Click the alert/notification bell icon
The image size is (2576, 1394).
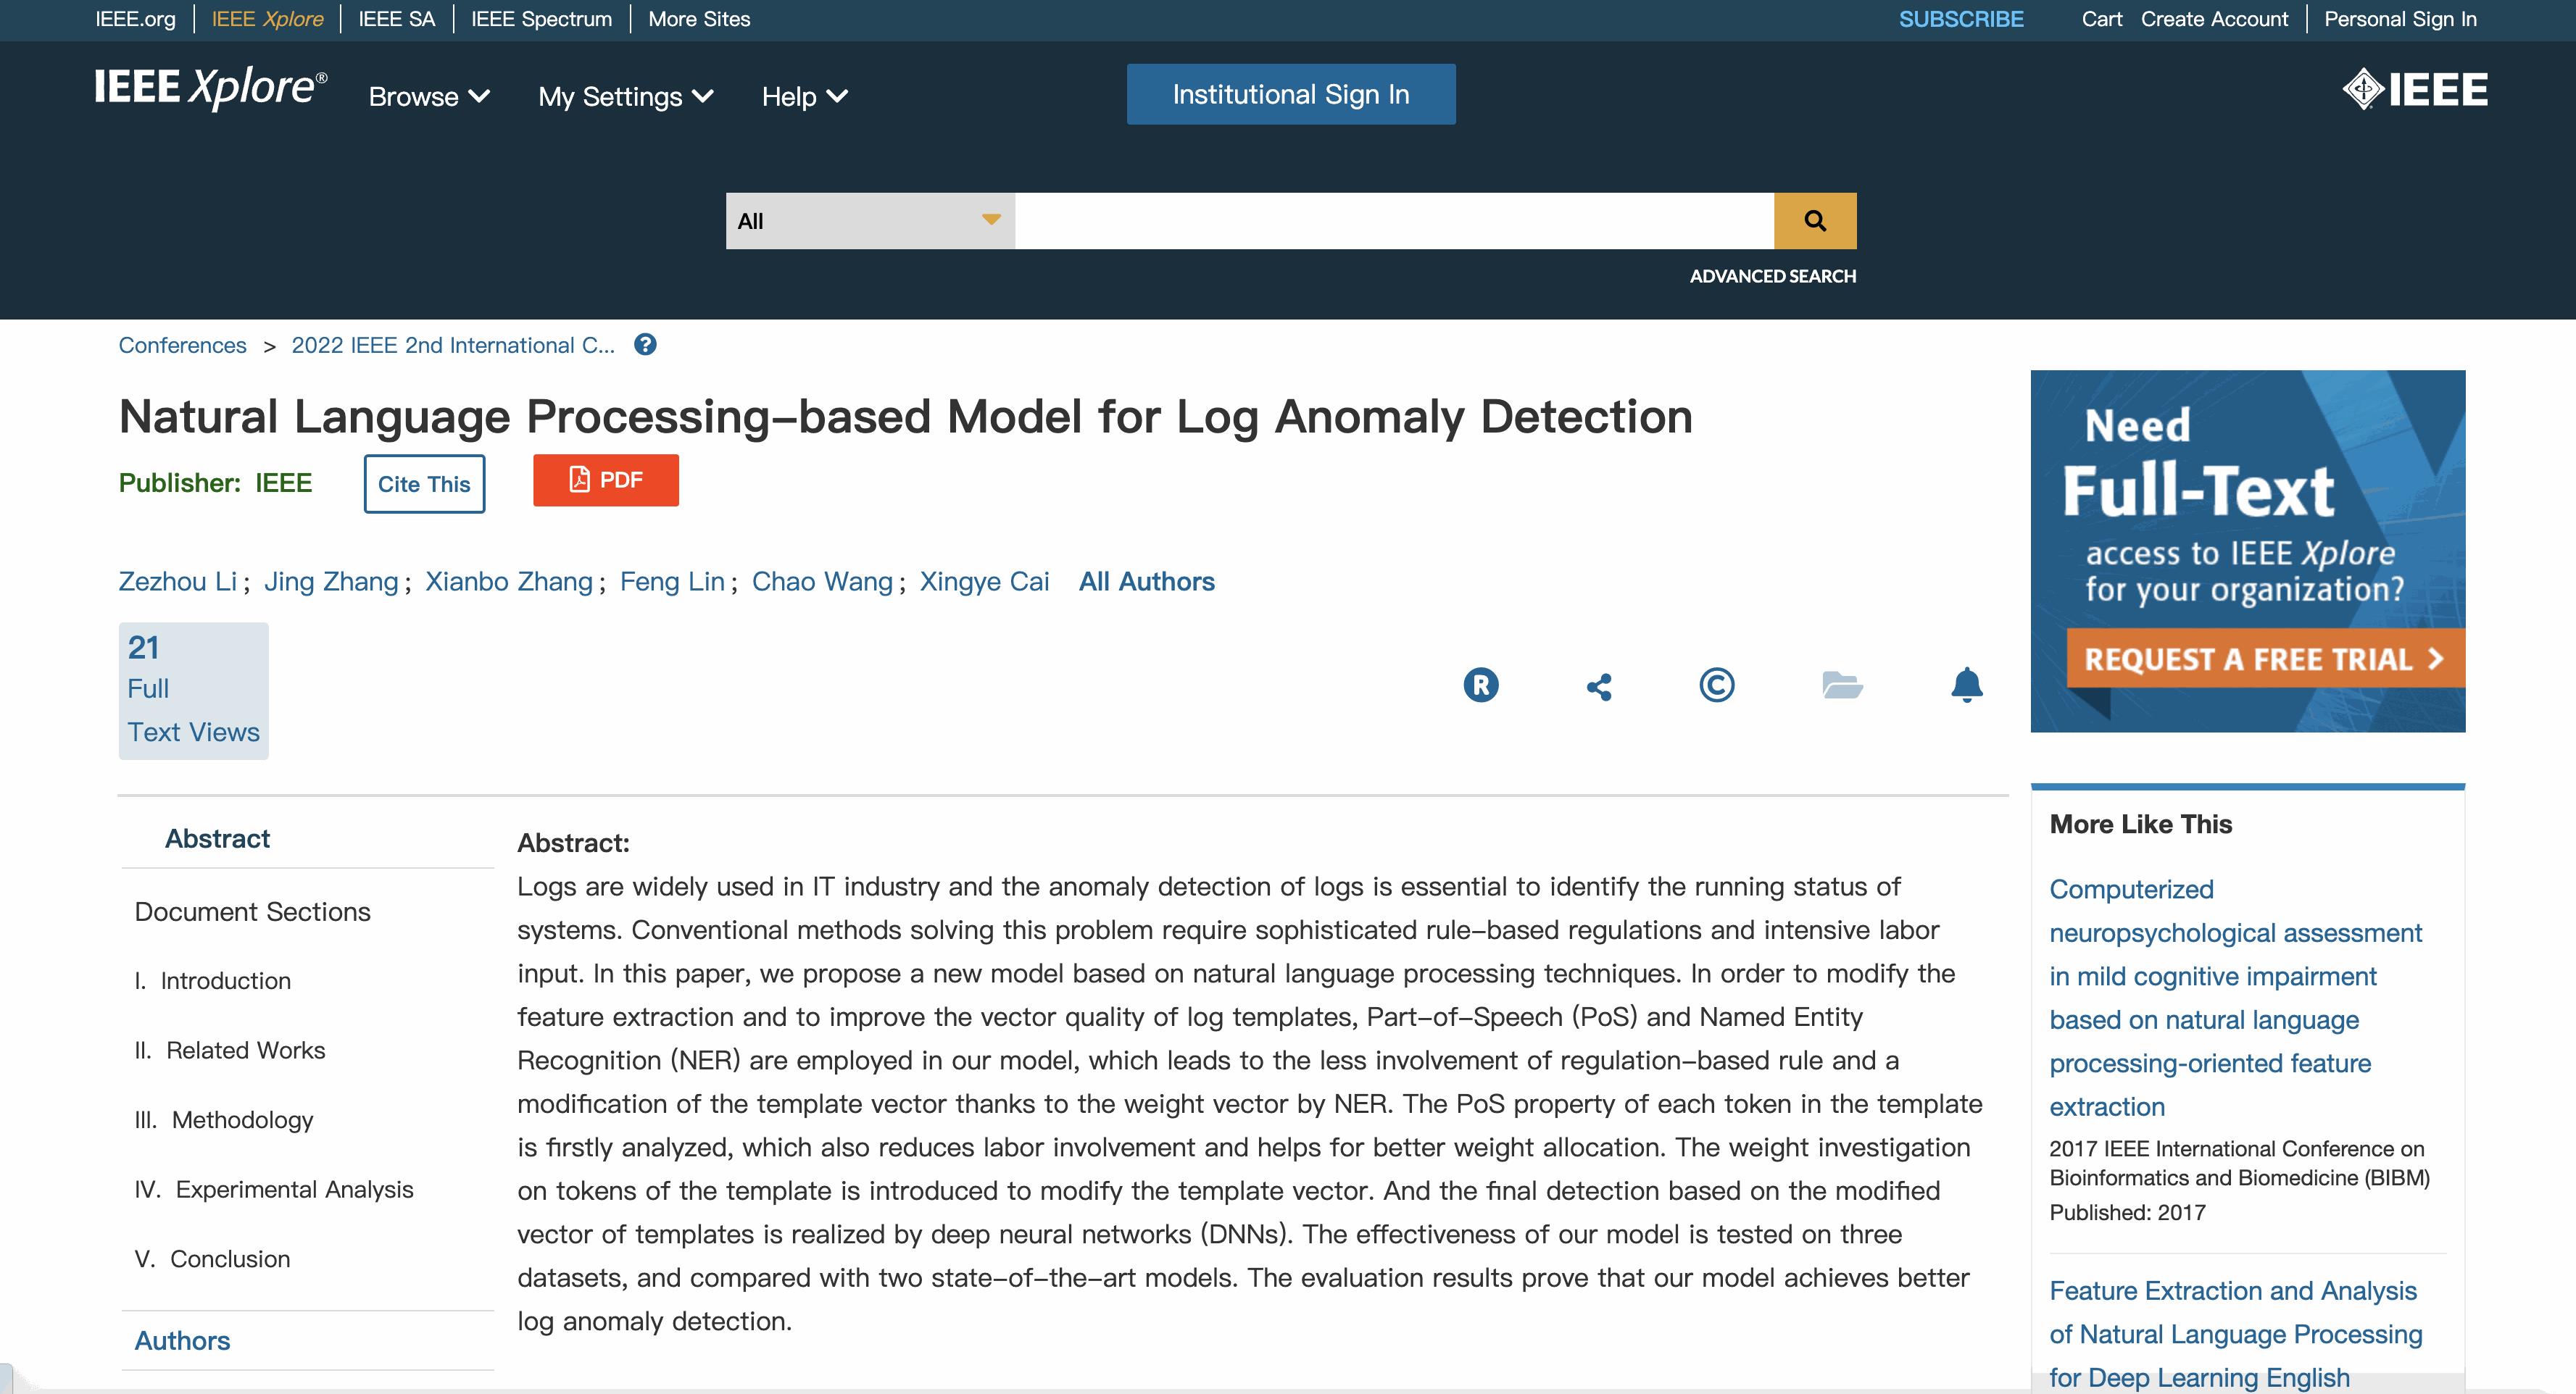point(1966,683)
